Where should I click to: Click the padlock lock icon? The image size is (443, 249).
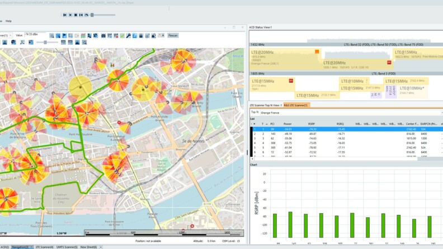pyautogui.click(x=141, y=36)
